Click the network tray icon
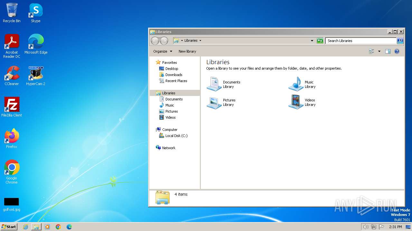412x231 pixels. 374,227
